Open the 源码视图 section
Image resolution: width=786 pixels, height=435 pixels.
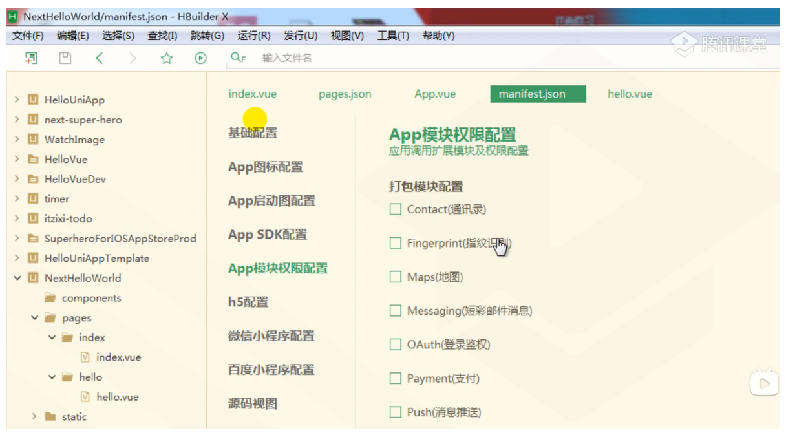coord(253,403)
